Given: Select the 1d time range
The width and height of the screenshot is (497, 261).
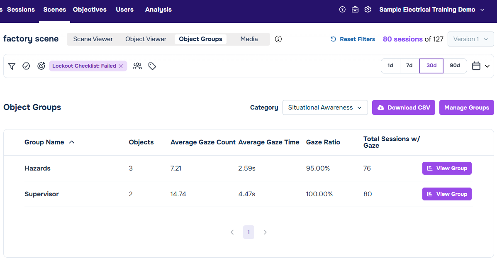Looking at the screenshot, I should (390, 66).
